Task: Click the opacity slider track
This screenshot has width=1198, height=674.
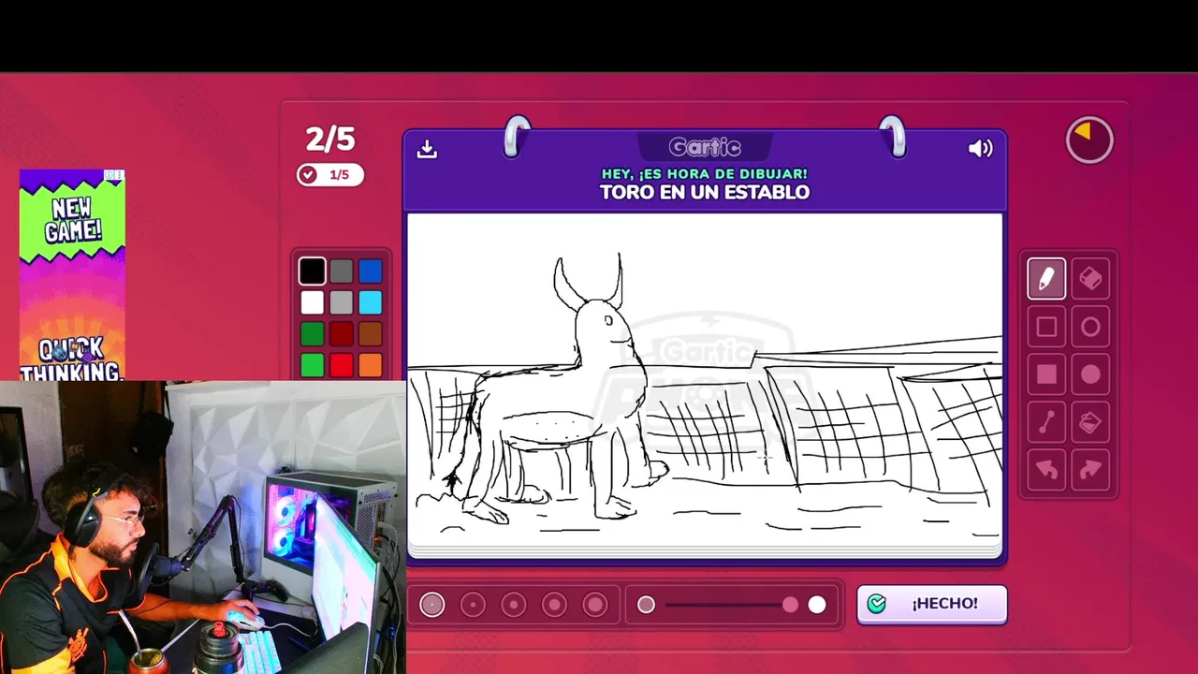Action: [732, 605]
